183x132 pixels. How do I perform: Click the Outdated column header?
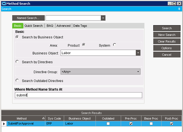point(108,119)
